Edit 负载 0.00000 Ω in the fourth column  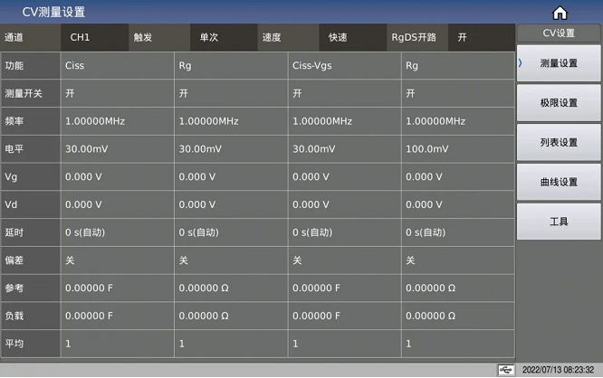pyautogui.click(x=458, y=316)
